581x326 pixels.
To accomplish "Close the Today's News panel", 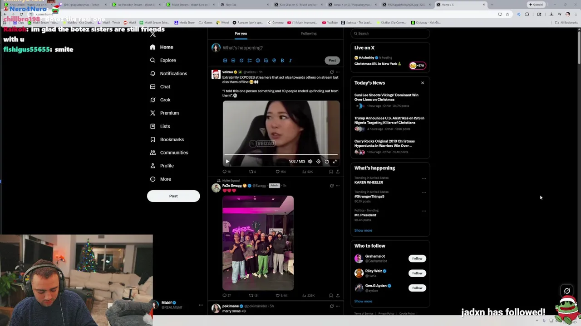I will click(x=423, y=83).
